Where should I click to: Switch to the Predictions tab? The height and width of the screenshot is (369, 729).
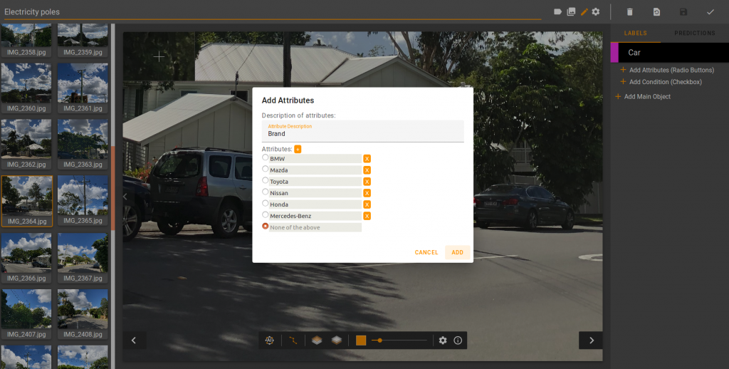click(x=695, y=33)
